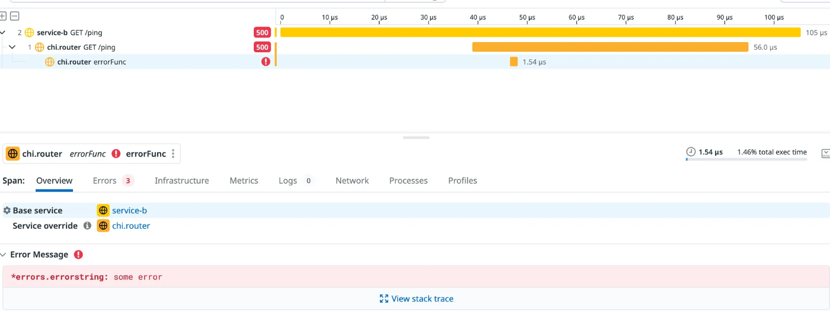Open the chi.router service override link
The image size is (830, 311).
pyautogui.click(x=131, y=226)
